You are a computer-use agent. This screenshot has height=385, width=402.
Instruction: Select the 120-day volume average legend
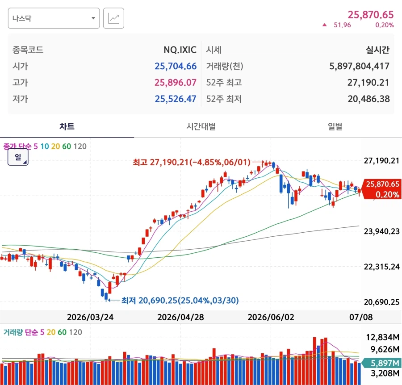(75, 332)
